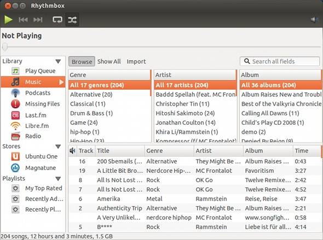323x240 pixels.
Task: Select All 36 albums entry
Action: tap(280, 85)
